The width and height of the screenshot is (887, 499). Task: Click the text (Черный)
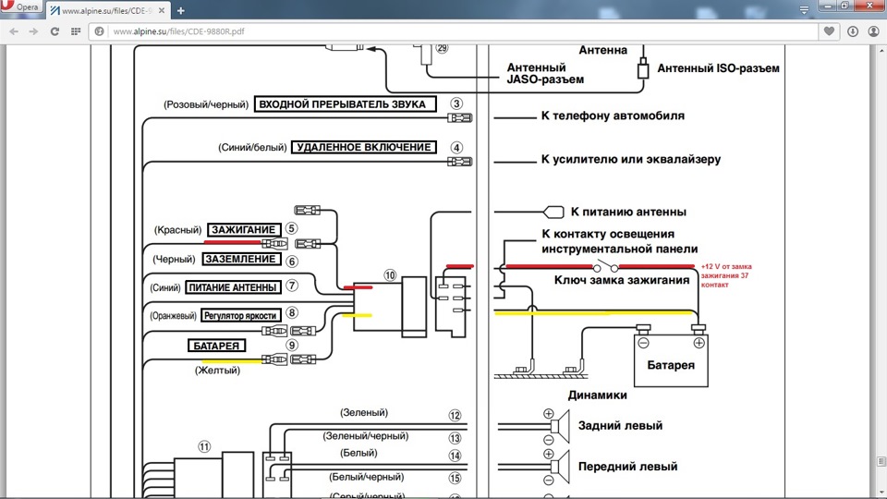point(175,259)
